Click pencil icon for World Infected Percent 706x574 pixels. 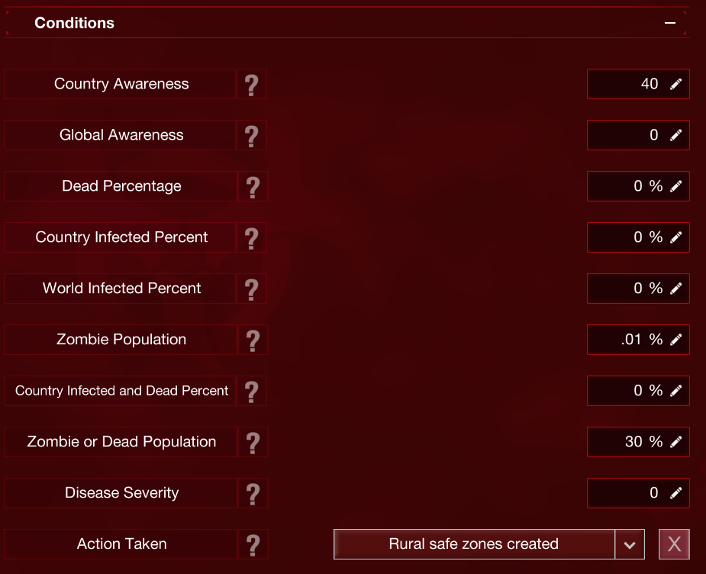point(675,289)
